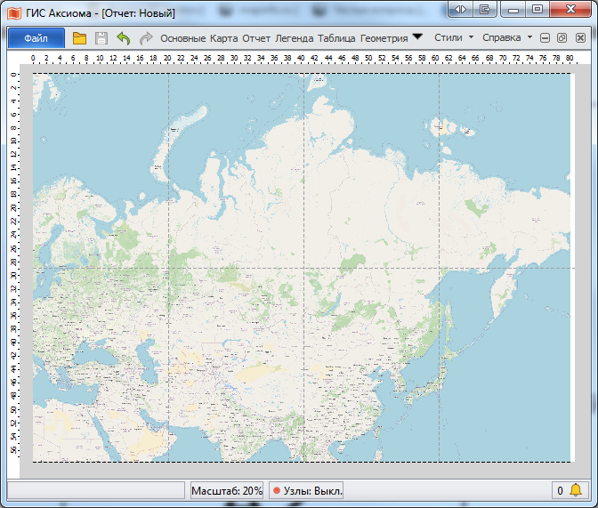598x508 pixels.
Task: Expand the ribbon overflow black triangle
Action: [416, 37]
